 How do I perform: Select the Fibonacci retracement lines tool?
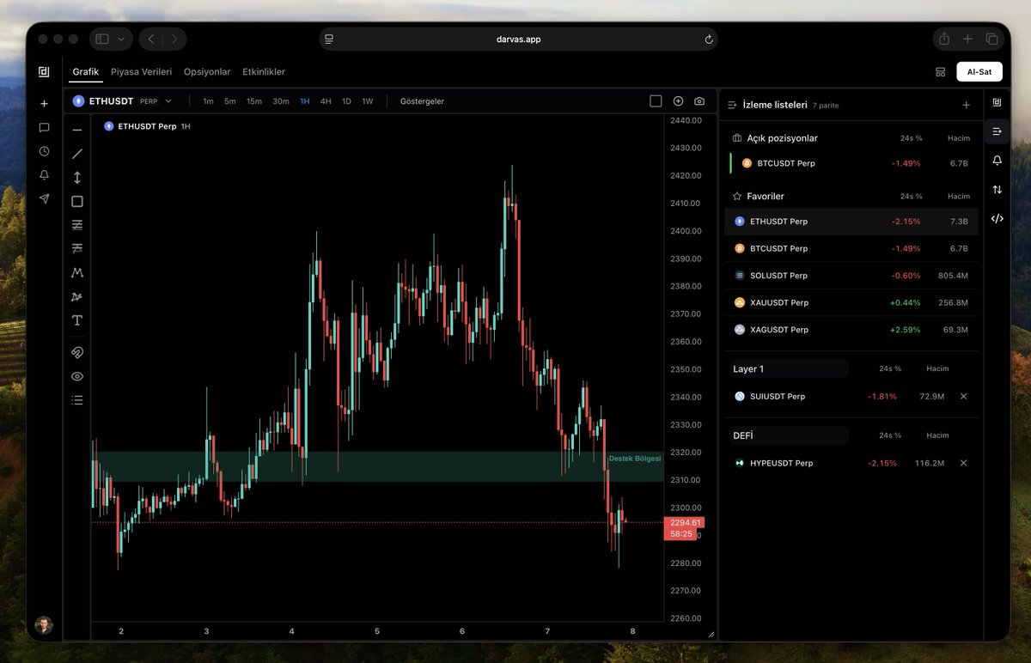[77, 225]
